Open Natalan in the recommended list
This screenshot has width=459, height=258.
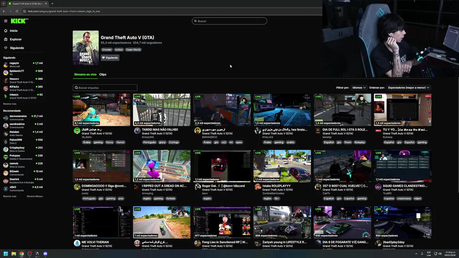[x=23, y=134]
